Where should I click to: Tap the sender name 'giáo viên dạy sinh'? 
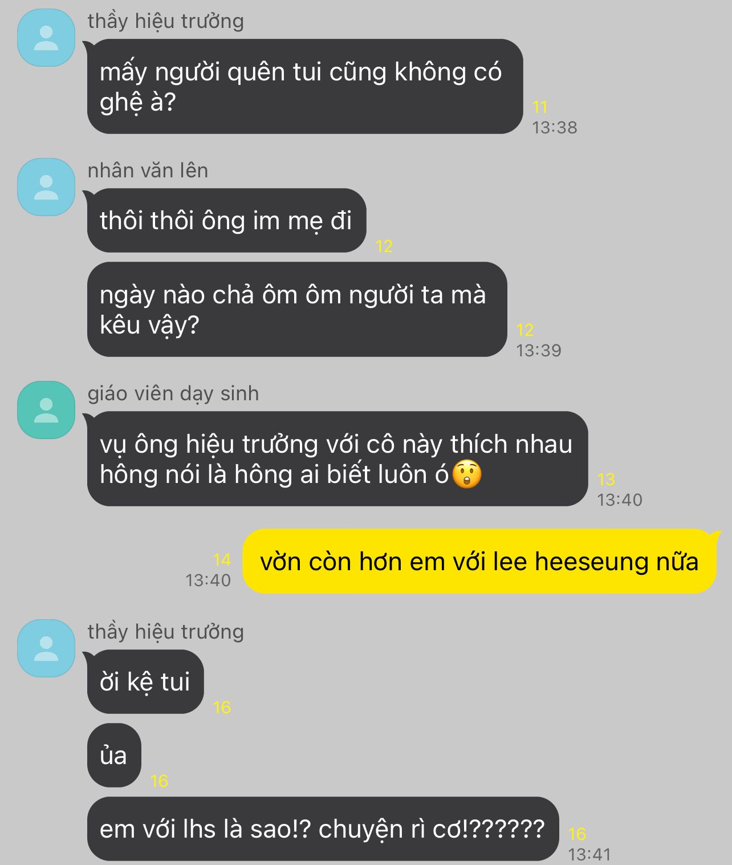click(x=173, y=393)
